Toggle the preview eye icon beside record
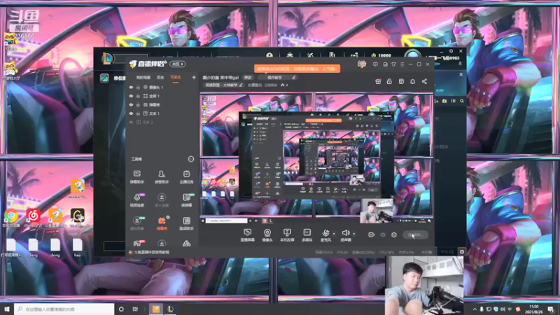The image size is (560, 315). coord(382,234)
